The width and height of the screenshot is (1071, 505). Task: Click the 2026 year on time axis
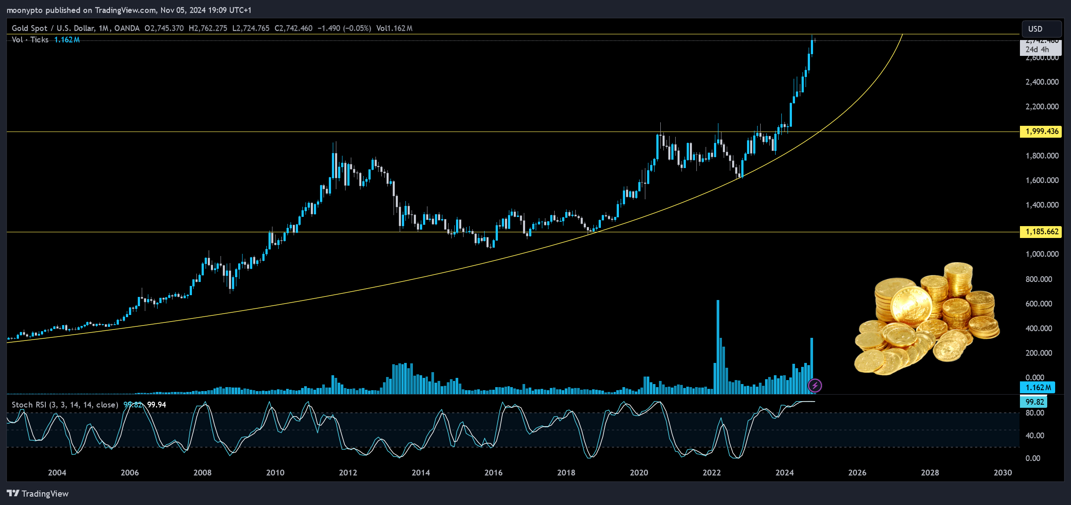click(858, 473)
